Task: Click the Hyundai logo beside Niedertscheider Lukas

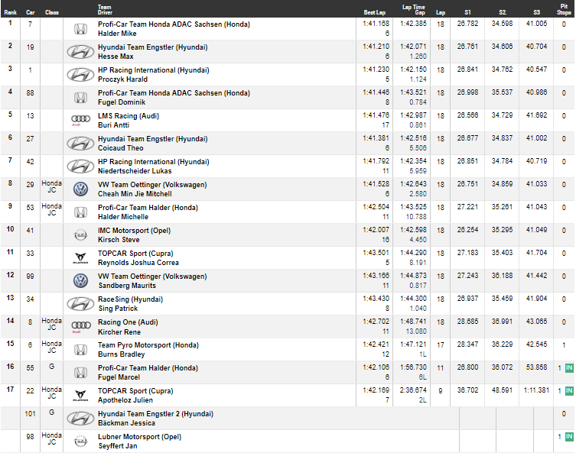Action: 80,167
